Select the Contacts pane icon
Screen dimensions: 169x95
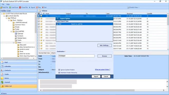pyautogui.click(x=2, y=70)
